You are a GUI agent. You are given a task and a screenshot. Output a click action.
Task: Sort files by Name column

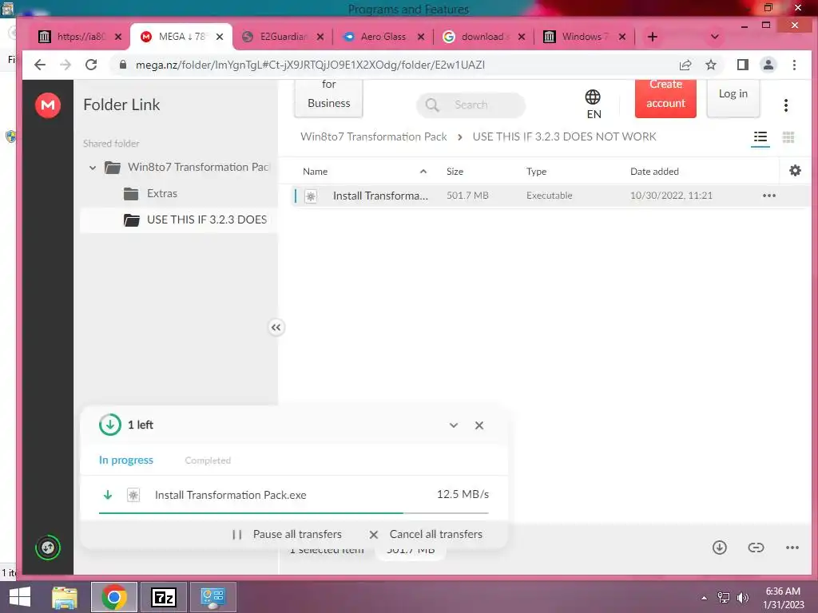pyautogui.click(x=315, y=172)
